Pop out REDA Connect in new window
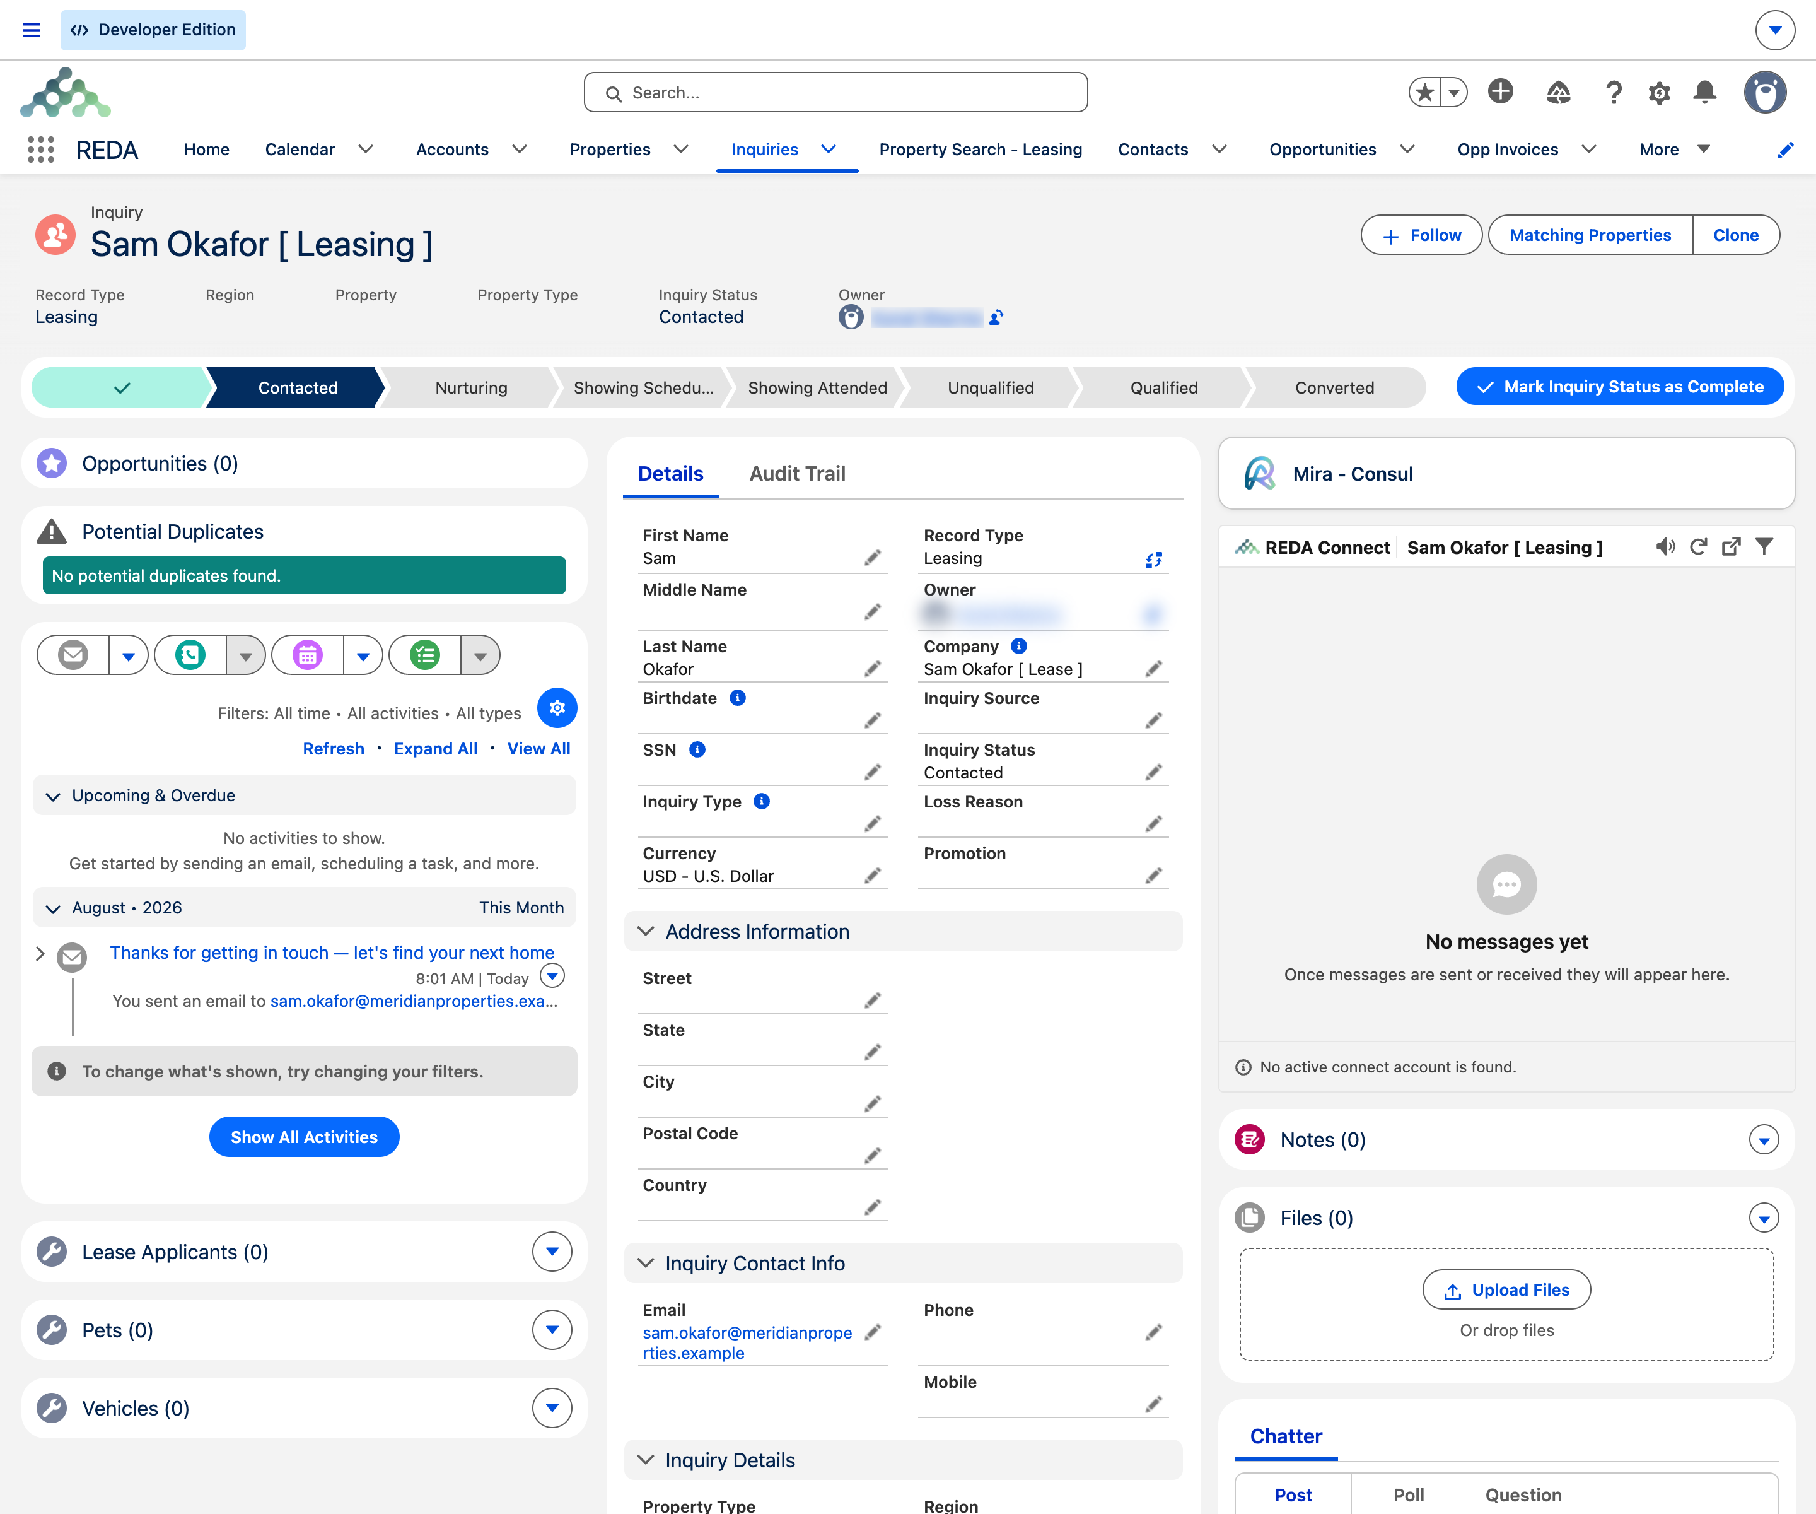This screenshot has height=1514, width=1816. [x=1732, y=547]
